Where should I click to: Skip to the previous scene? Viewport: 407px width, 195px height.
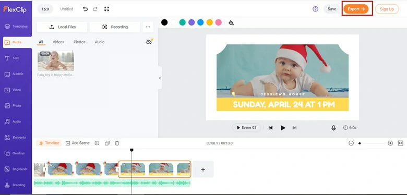[270, 128]
